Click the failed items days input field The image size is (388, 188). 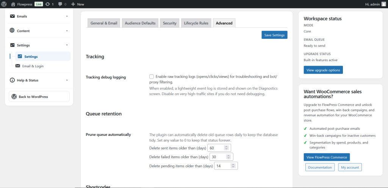point(221,157)
